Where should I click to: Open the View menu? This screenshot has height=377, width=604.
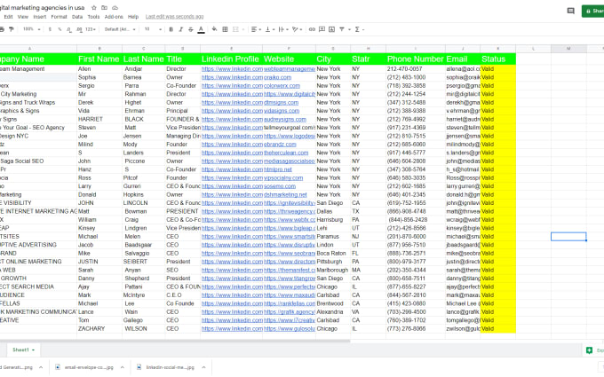(x=23, y=17)
